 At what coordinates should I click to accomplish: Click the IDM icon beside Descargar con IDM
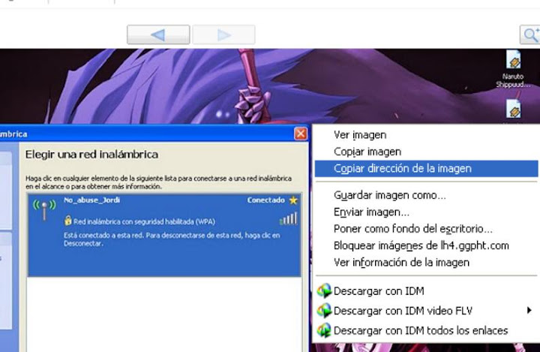(x=324, y=291)
